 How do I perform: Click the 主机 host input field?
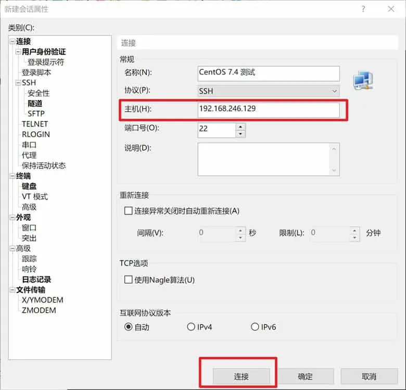pos(268,109)
